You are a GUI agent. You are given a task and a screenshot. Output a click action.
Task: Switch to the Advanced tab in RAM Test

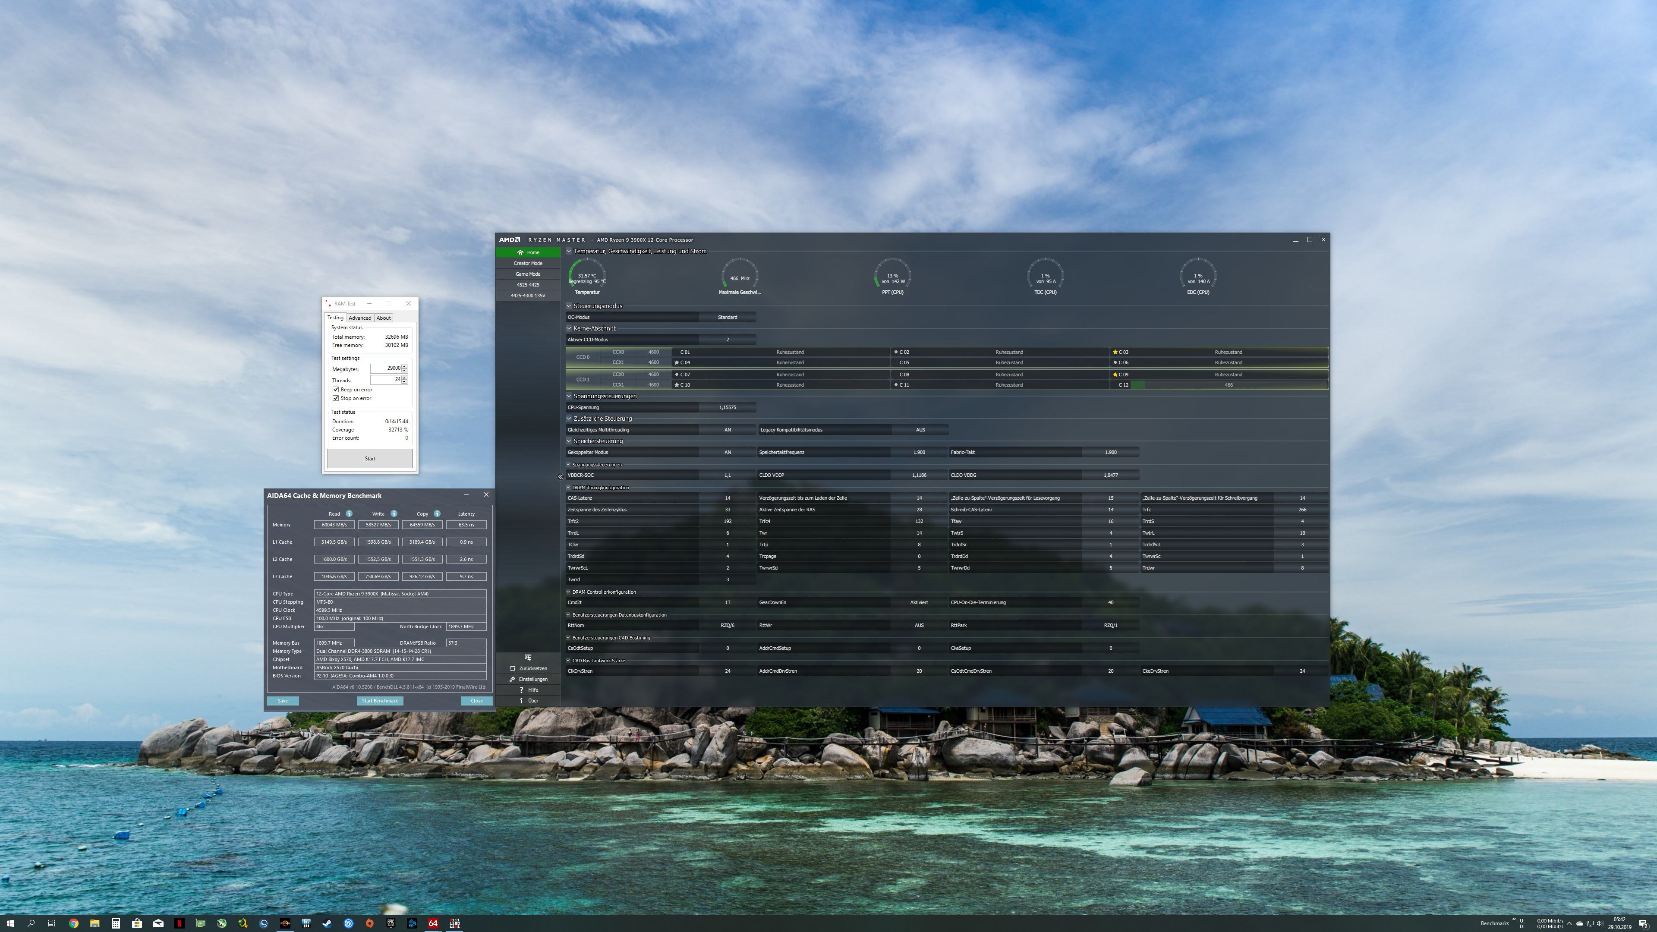tap(359, 318)
